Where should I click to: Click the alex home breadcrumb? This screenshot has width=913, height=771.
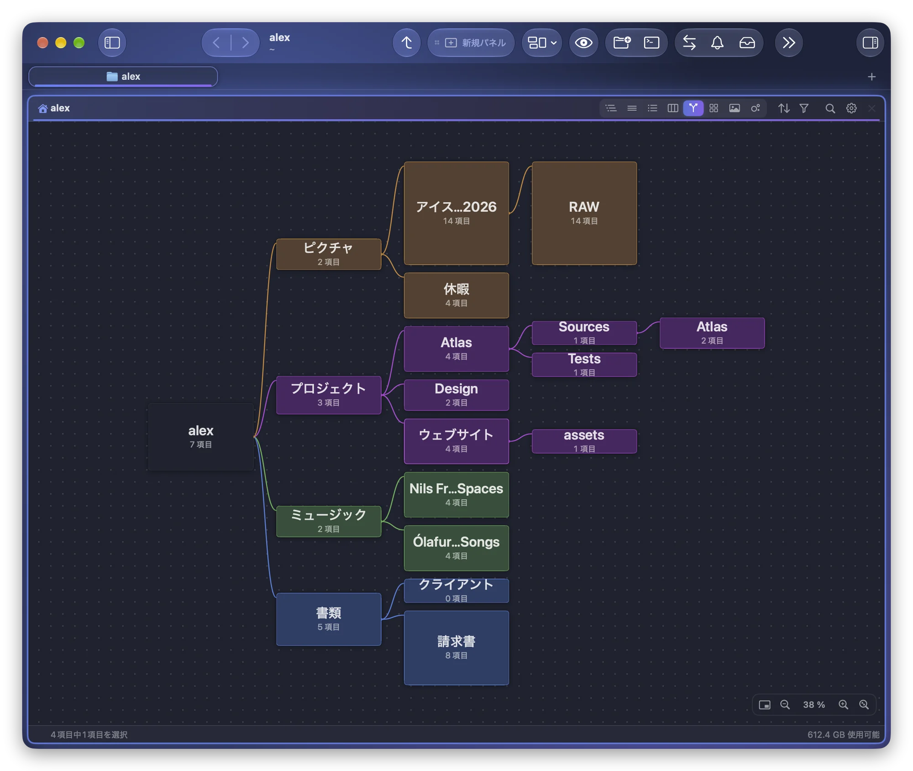click(x=54, y=108)
